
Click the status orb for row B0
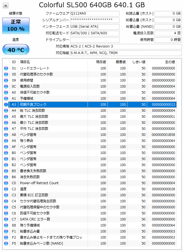(6, 153)
